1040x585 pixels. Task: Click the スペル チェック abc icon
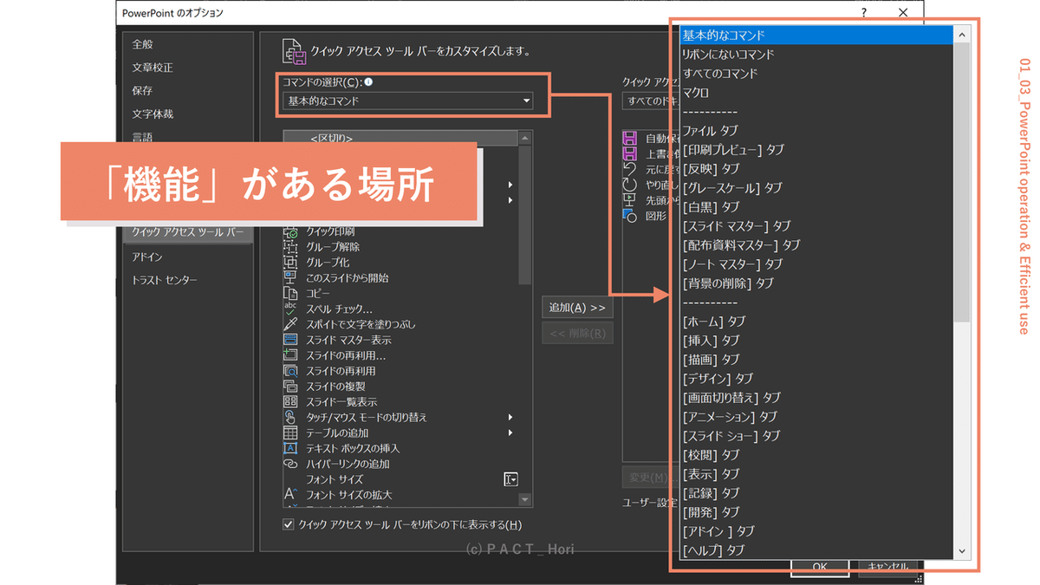point(291,309)
